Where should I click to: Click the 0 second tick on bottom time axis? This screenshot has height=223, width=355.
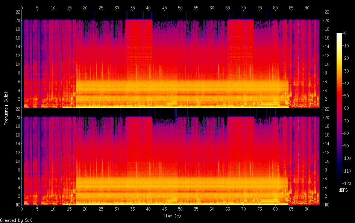22,209
